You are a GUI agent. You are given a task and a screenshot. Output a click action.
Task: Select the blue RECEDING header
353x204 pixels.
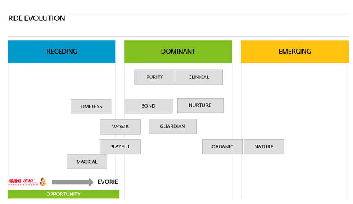pyautogui.click(x=62, y=52)
